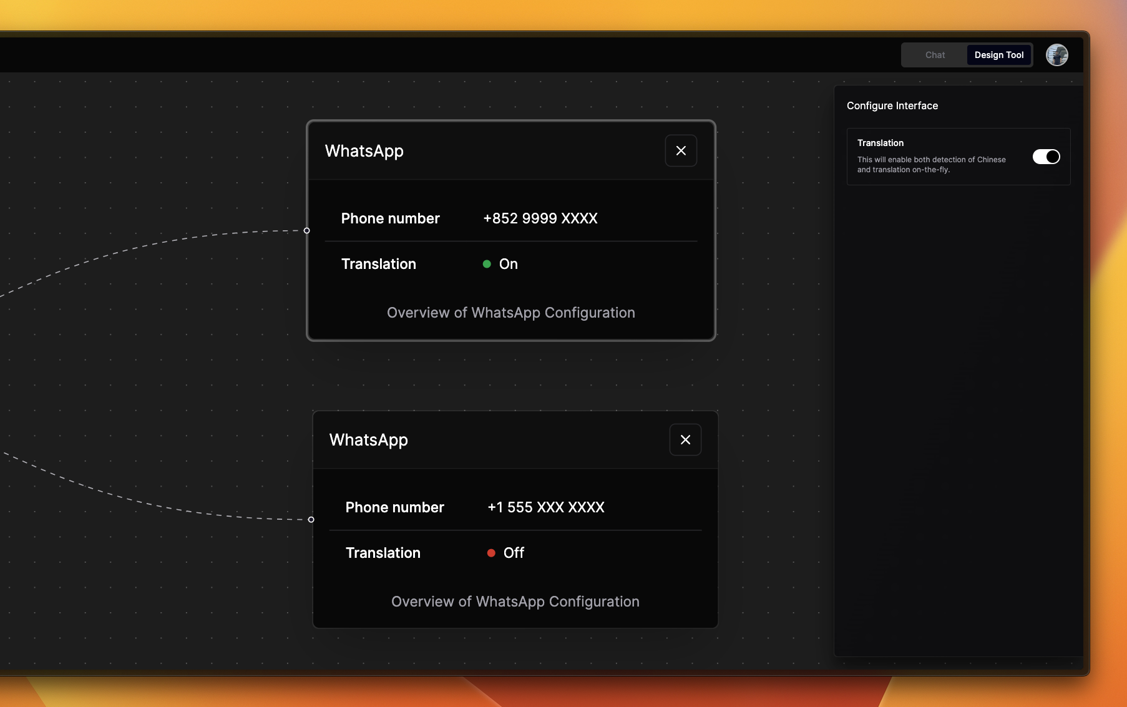Click Translation label in lower WhatsApp card
This screenshot has width=1127, height=707.
click(x=383, y=553)
